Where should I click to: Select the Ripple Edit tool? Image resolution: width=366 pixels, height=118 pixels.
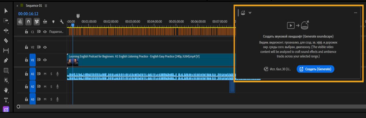coord(6,31)
